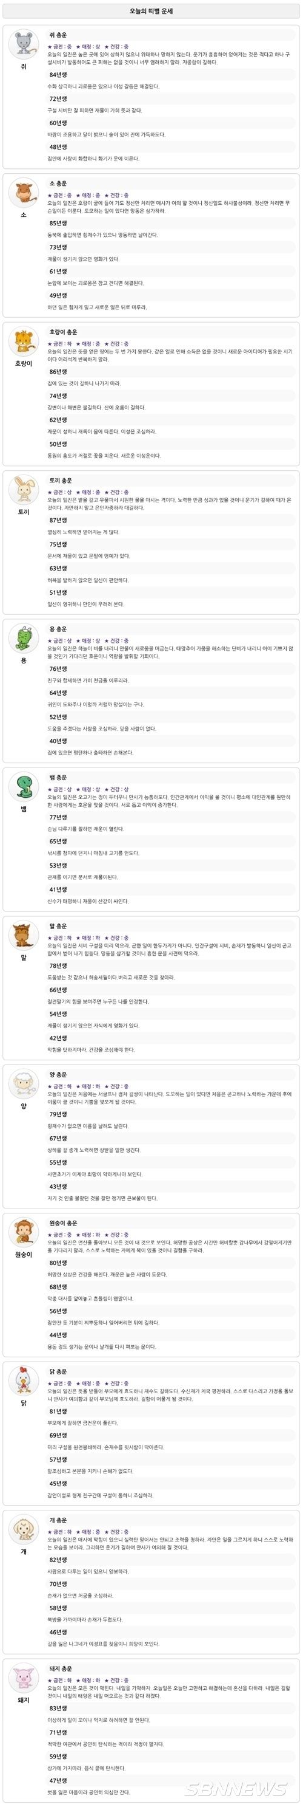The width and height of the screenshot is (303, 1807).
Task: Click the dragon zodiac icon
Action: (x=23, y=639)
